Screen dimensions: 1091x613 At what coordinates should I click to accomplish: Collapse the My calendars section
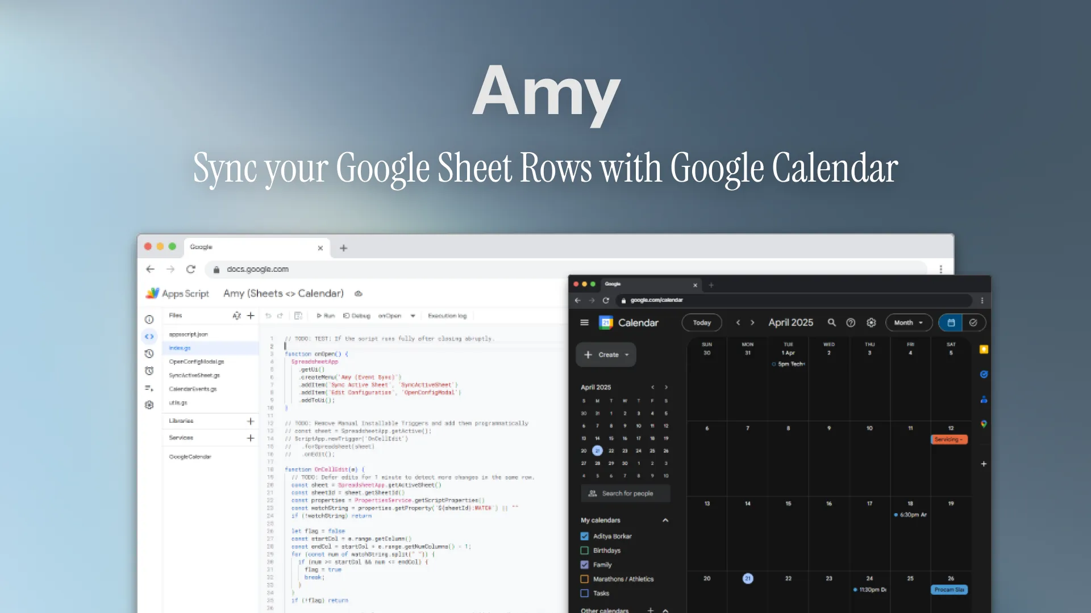click(x=665, y=520)
